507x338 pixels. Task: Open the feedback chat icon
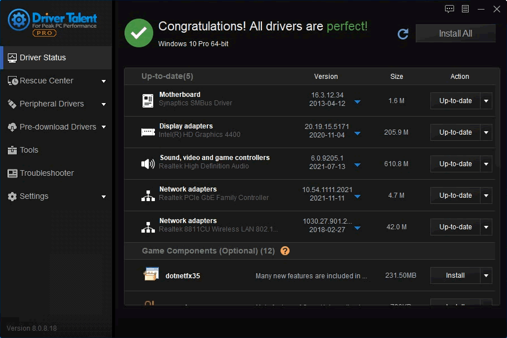point(450,9)
